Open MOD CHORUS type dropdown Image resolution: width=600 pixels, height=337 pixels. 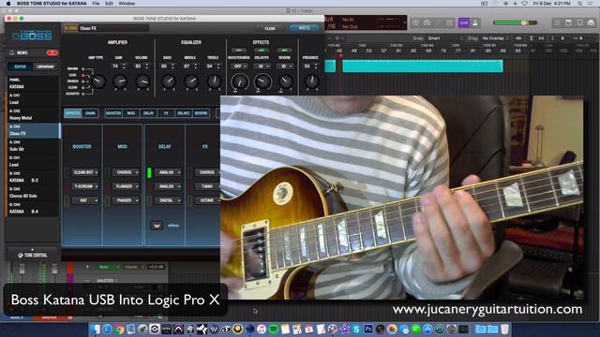tap(126, 172)
